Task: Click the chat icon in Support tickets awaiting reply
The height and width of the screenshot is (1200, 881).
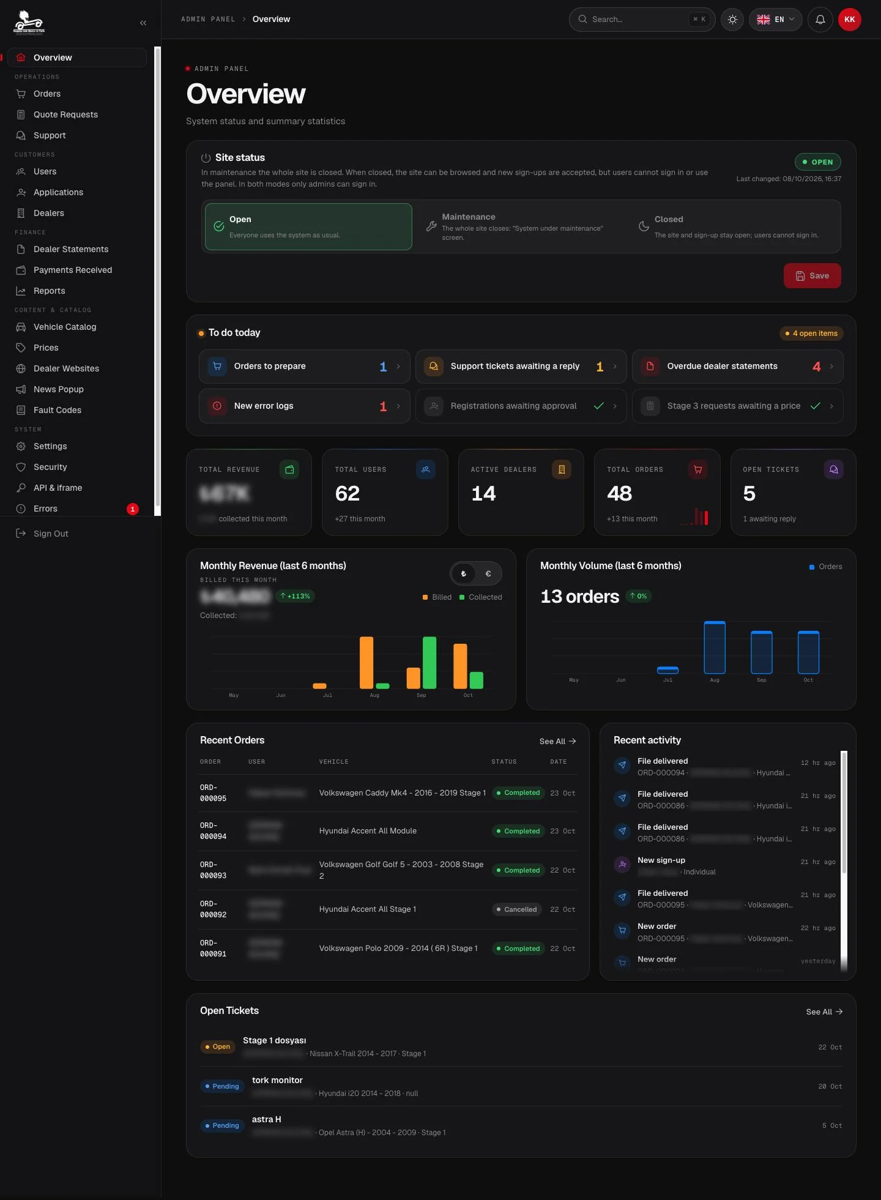Action: (x=434, y=366)
